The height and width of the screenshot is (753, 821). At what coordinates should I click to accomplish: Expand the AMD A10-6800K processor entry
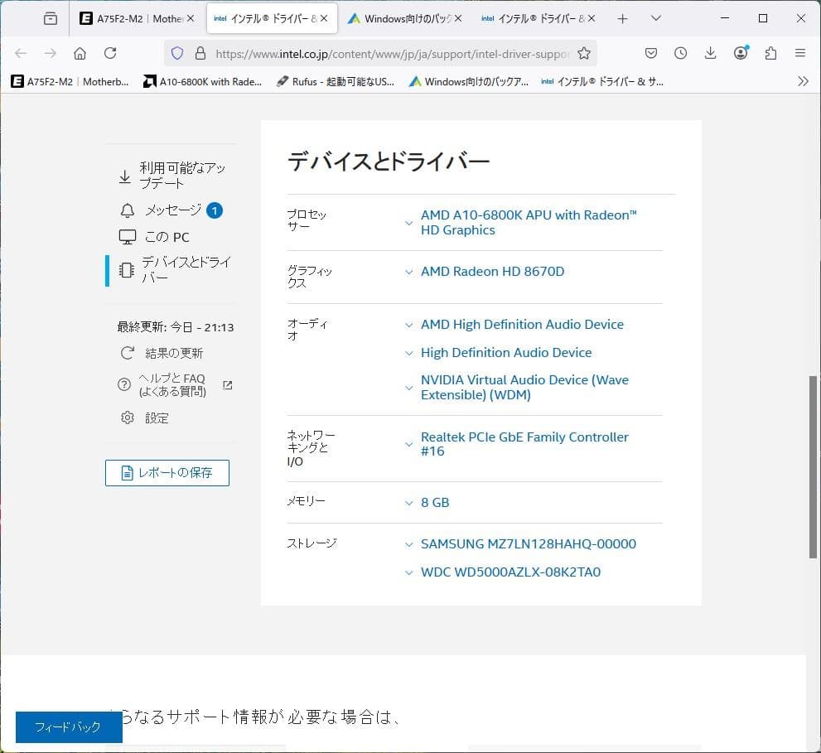[x=408, y=222]
